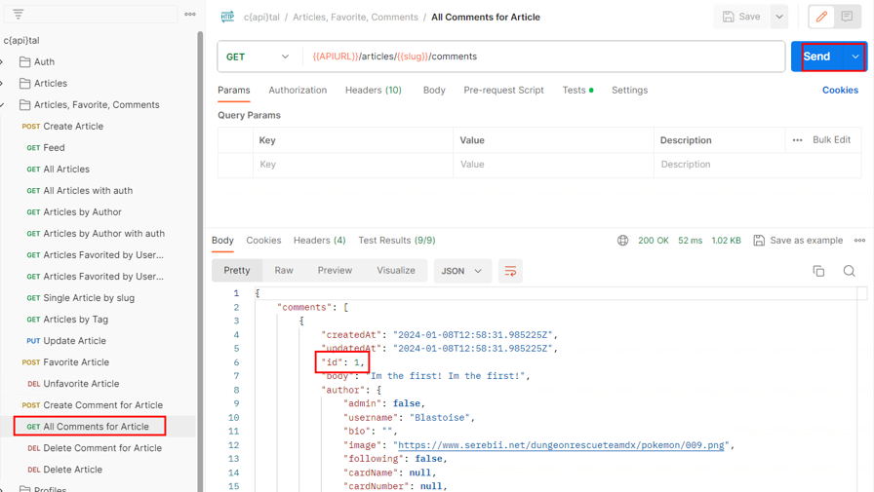
Task: Open the comments pane icon
Action: tap(847, 17)
